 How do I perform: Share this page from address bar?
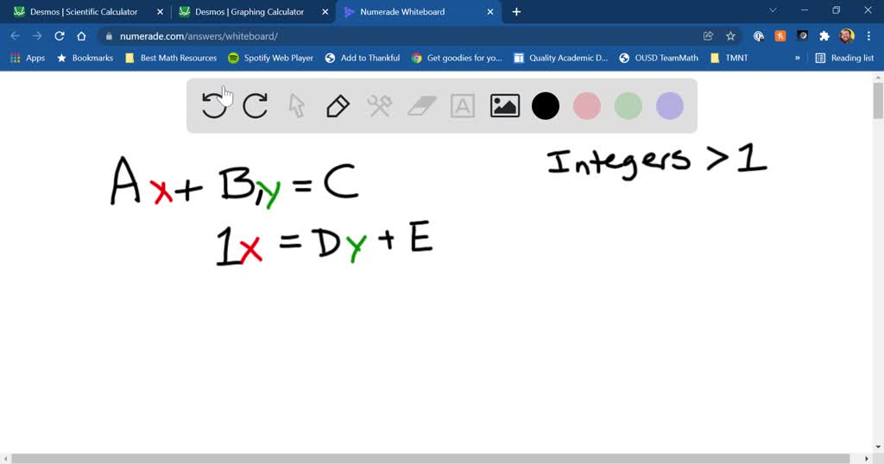point(708,36)
